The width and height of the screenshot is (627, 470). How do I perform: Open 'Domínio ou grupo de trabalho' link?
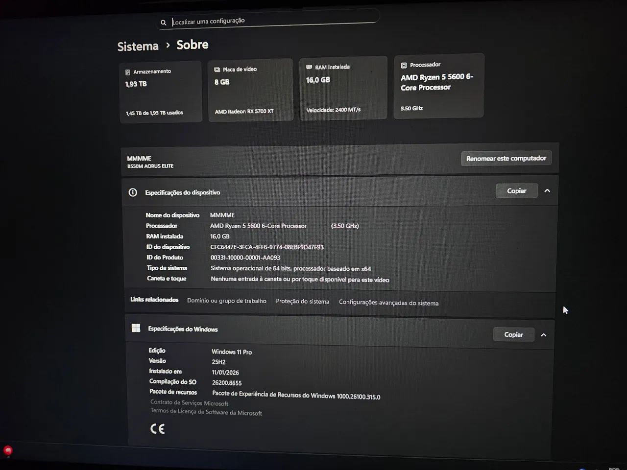[x=227, y=301]
